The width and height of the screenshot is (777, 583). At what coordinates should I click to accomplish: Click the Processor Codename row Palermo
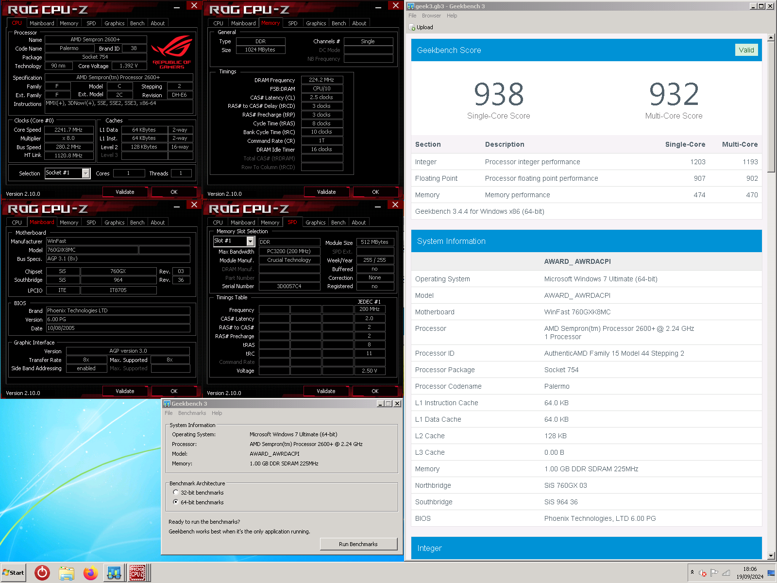coord(587,386)
